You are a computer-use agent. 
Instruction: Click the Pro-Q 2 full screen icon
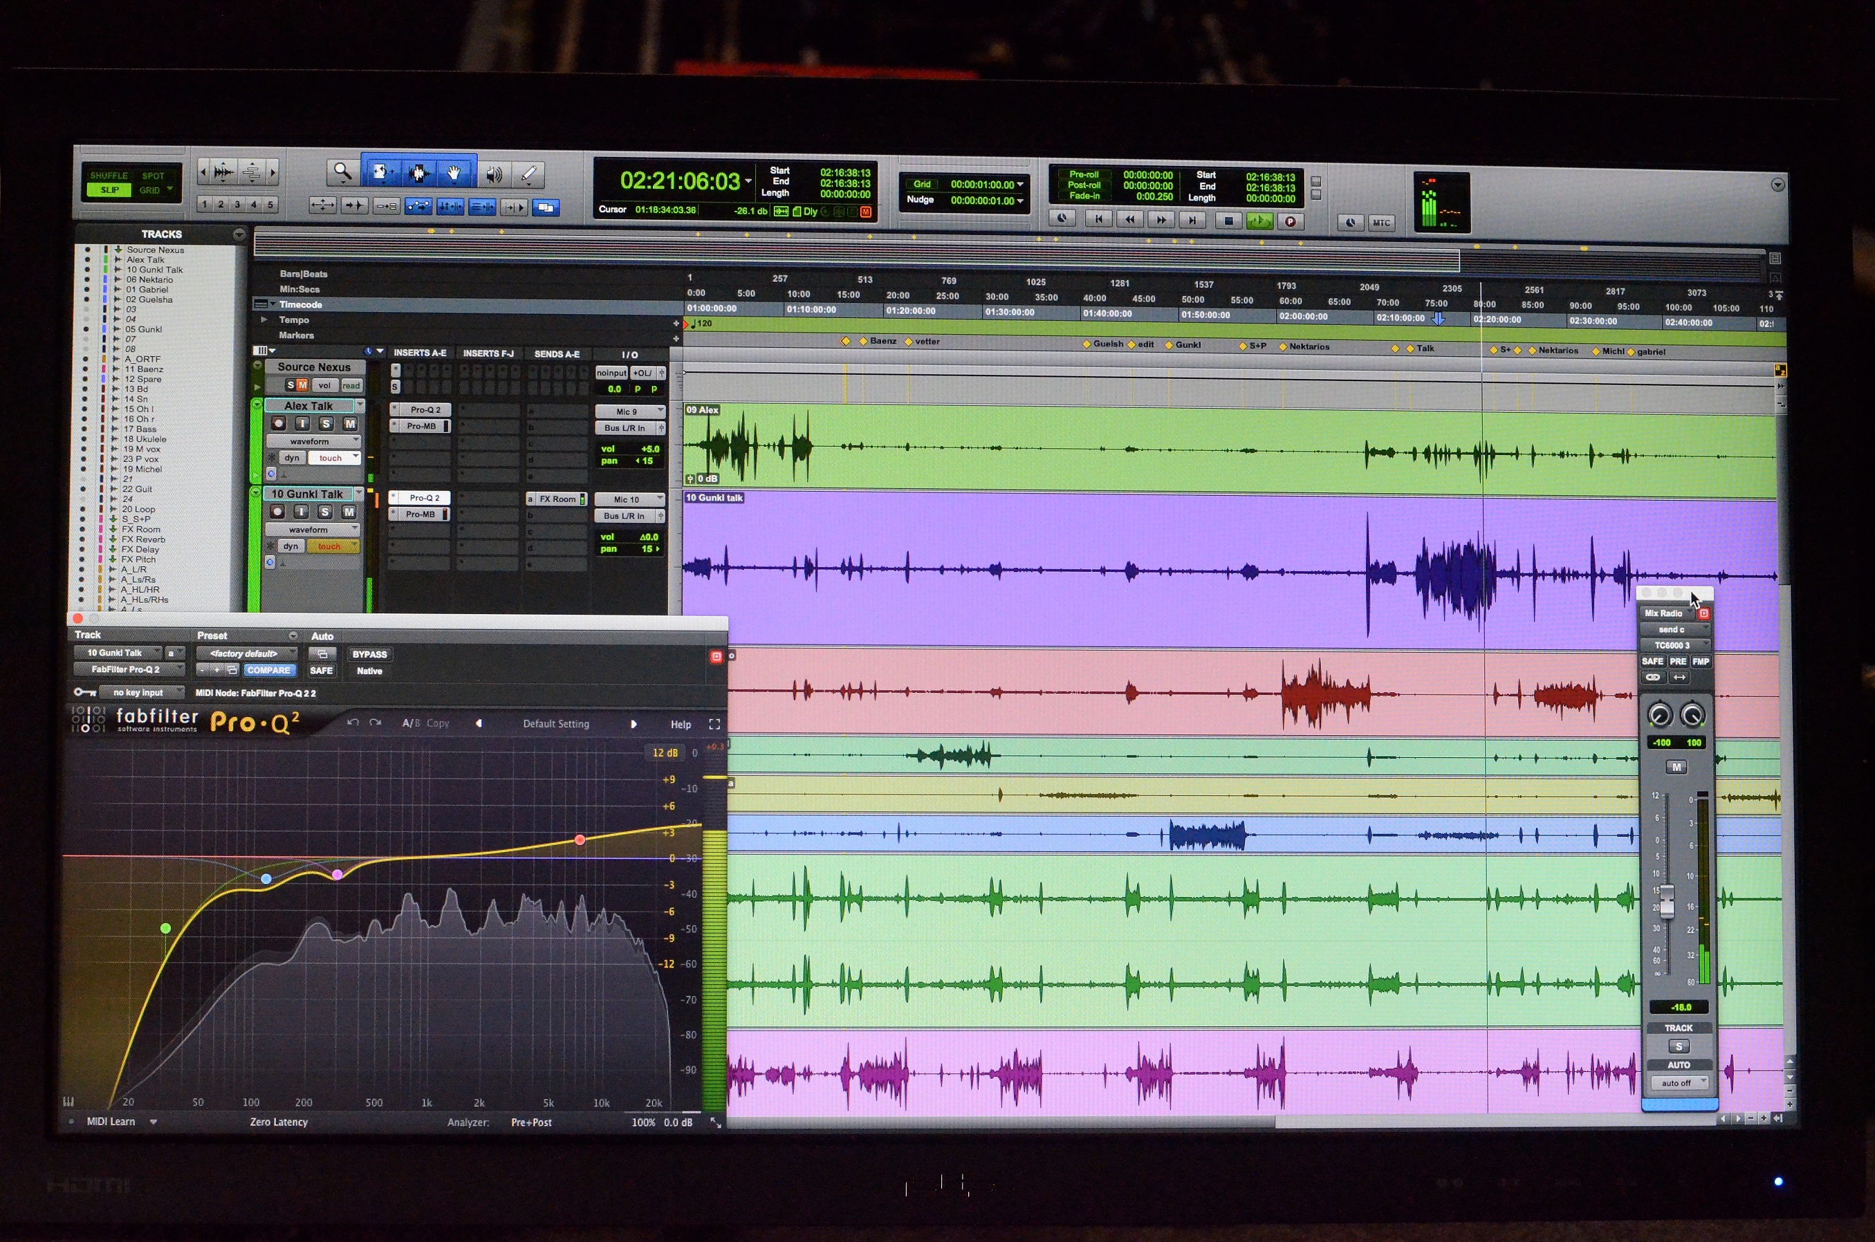coord(714,724)
